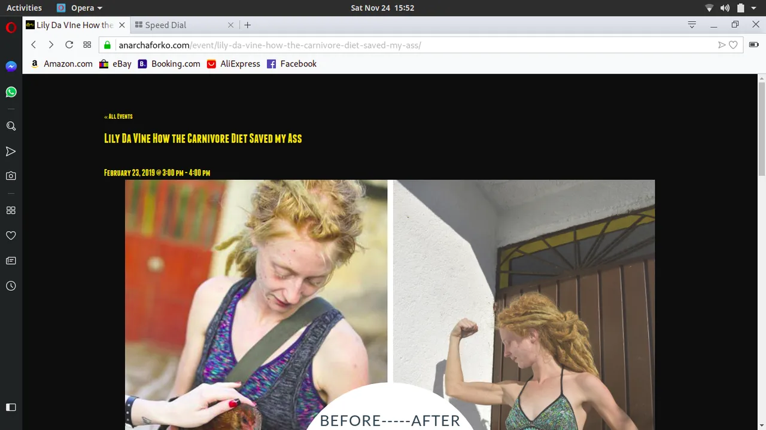Open Speed Dial grid icon in sidebar
Image resolution: width=766 pixels, height=430 pixels.
11,210
